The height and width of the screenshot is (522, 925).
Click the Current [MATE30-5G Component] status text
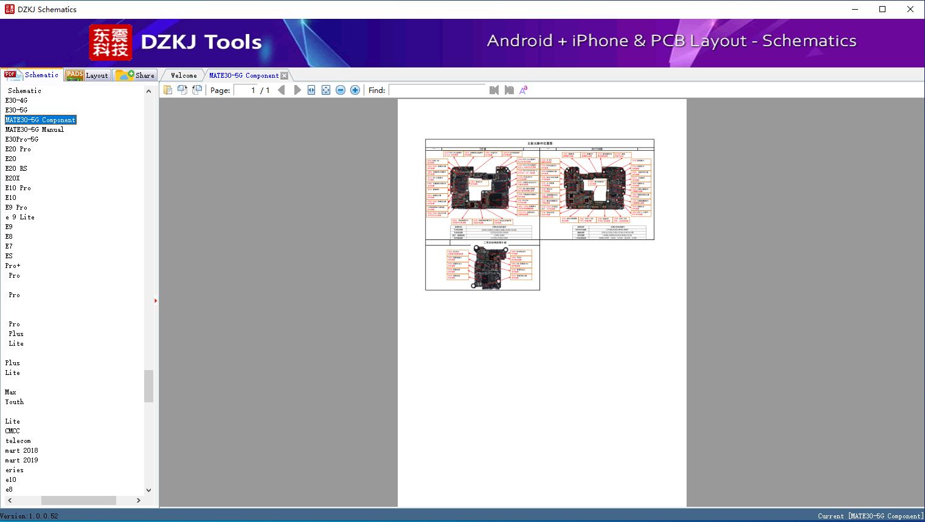[871, 516]
